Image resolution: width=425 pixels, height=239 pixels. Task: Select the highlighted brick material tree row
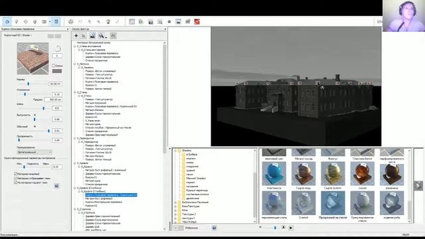pyautogui.click(x=111, y=195)
